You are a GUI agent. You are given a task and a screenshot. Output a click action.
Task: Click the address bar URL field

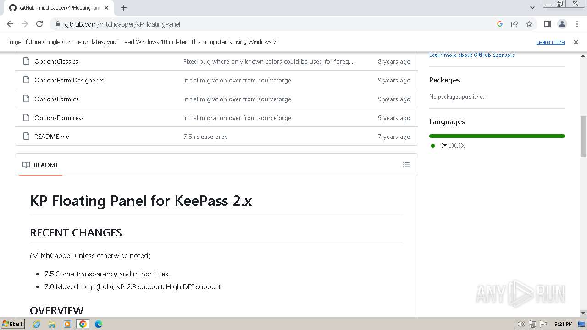pos(275,24)
